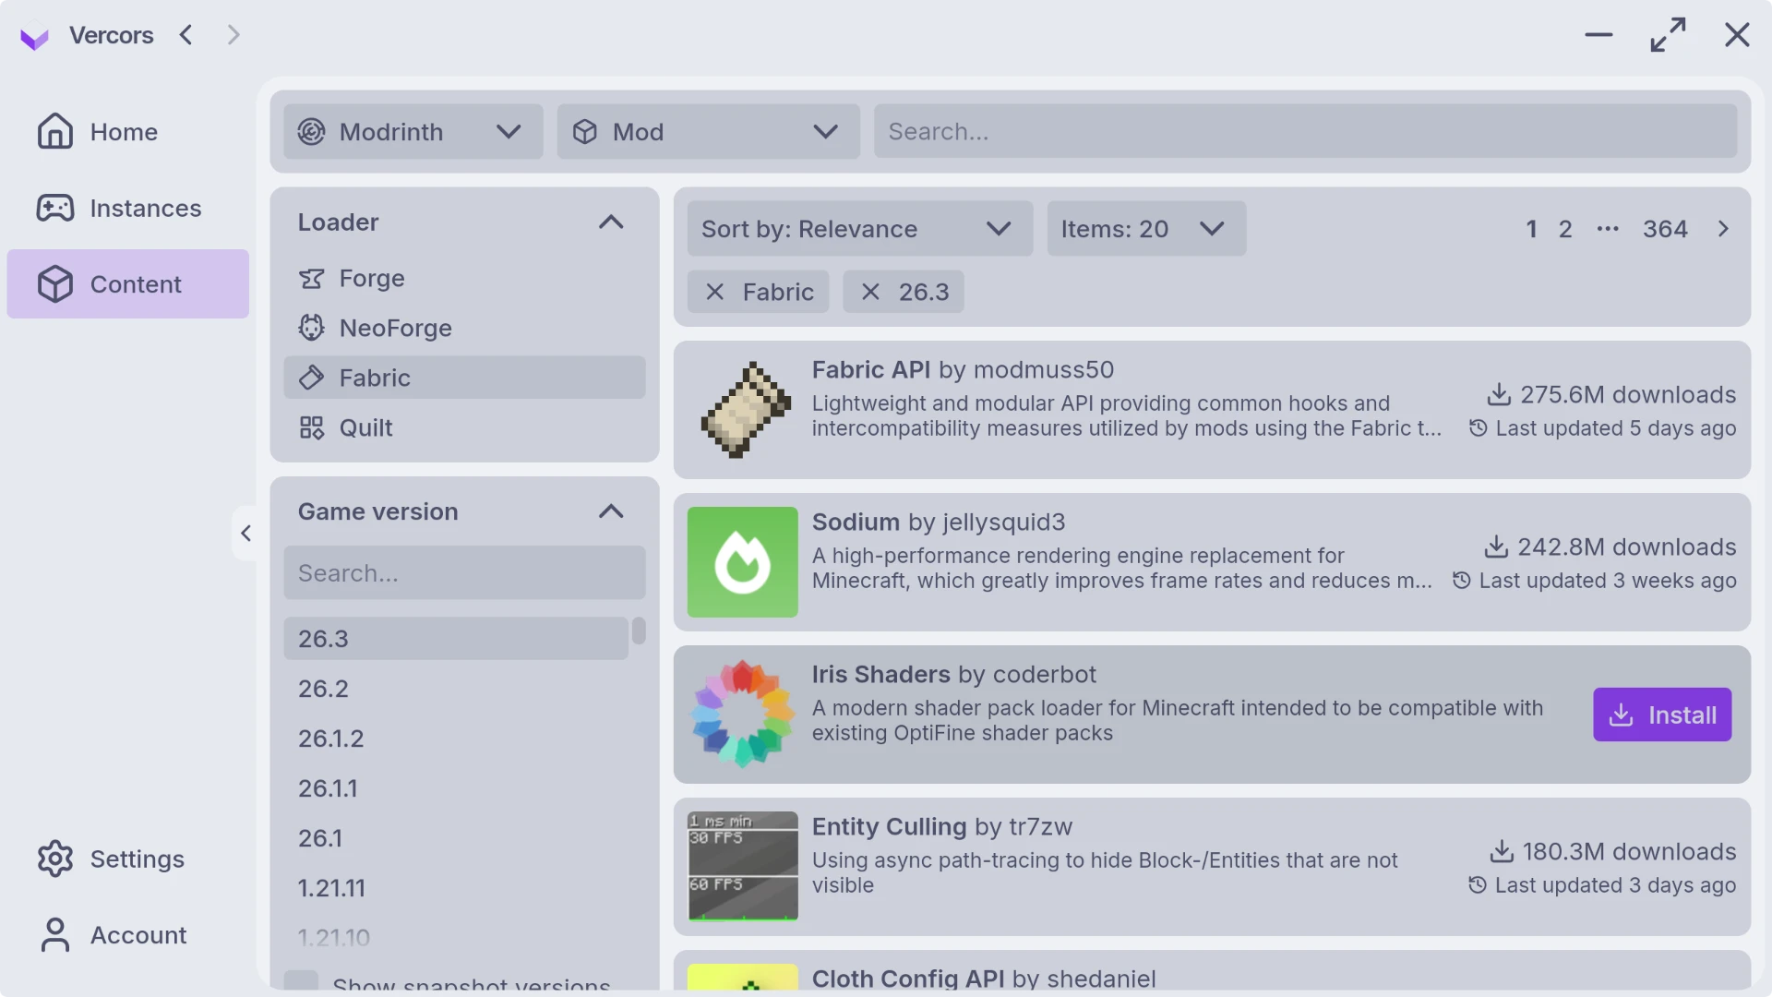Screen dimensions: 1772x997
Task: Select game version 26.1.1
Action: 456,788
